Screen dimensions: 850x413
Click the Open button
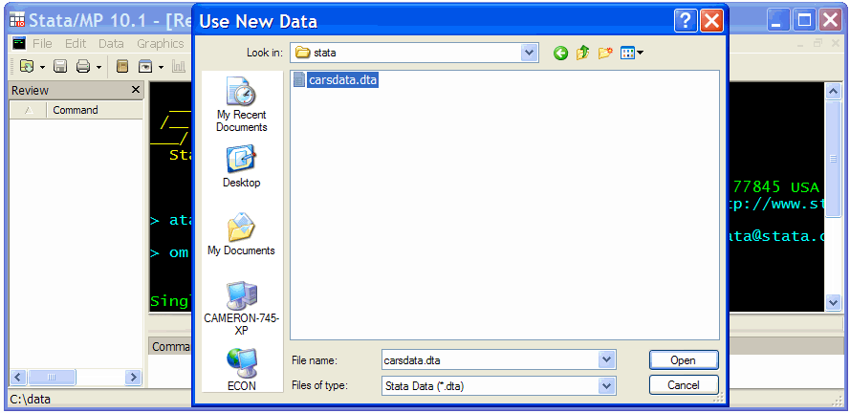(x=683, y=360)
